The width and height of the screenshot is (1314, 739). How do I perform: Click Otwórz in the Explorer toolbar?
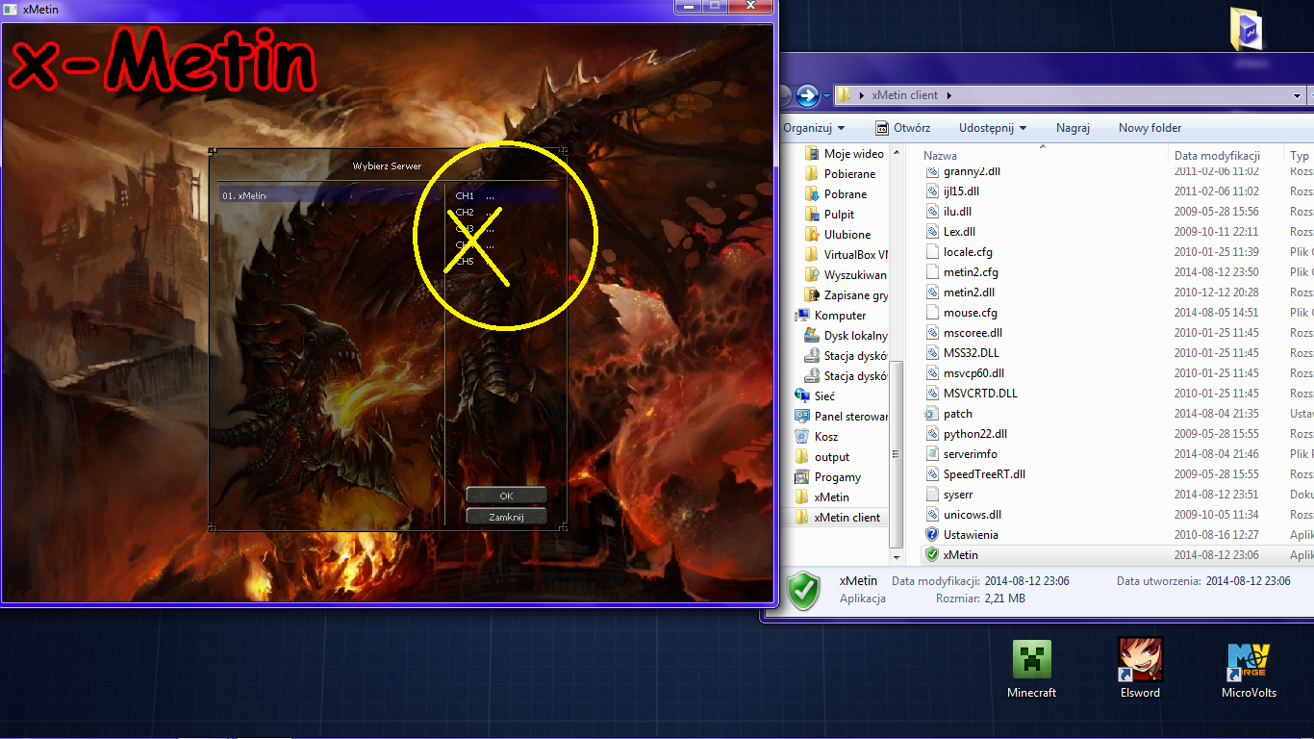pyautogui.click(x=902, y=128)
